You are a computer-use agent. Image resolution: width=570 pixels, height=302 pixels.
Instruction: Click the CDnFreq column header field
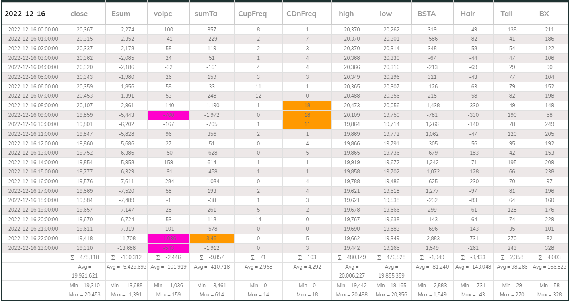click(307, 14)
